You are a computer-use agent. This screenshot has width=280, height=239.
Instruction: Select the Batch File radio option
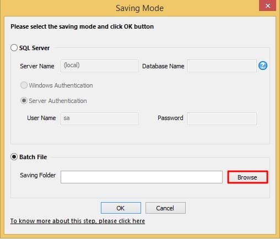pos(14,157)
